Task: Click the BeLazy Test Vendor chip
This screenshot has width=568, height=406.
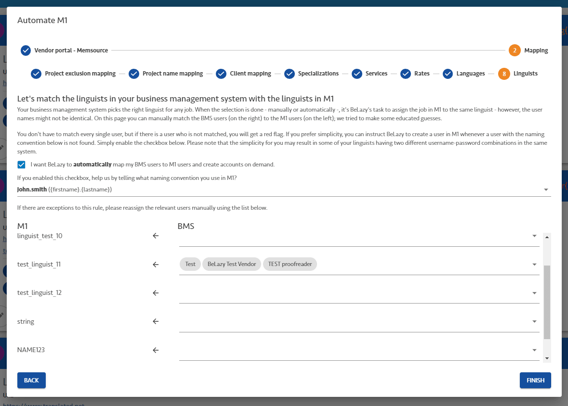Action: click(x=232, y=264)
